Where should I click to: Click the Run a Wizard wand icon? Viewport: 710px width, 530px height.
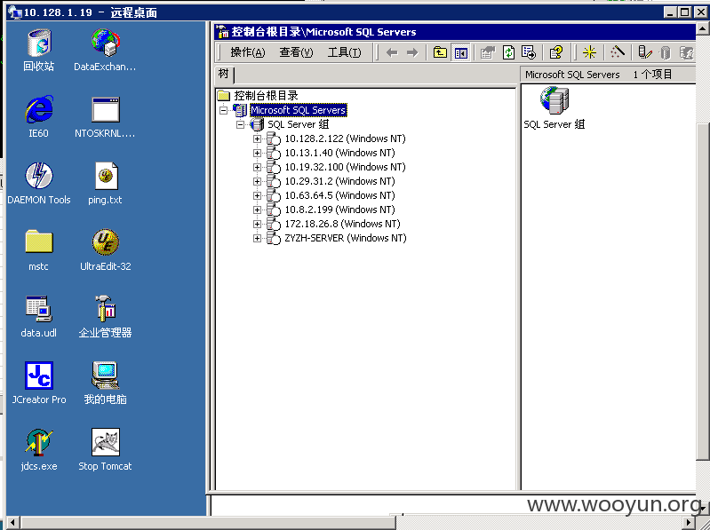[x=618, y=52]
